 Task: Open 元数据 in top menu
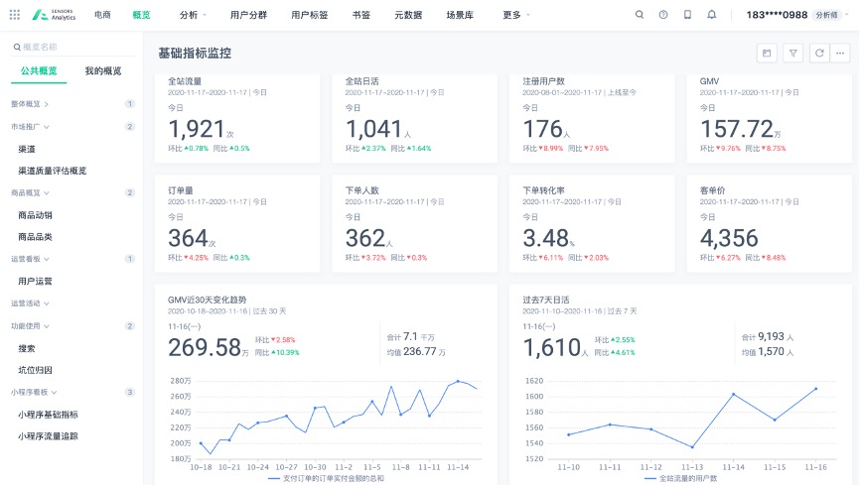click(x=408, y=15)
